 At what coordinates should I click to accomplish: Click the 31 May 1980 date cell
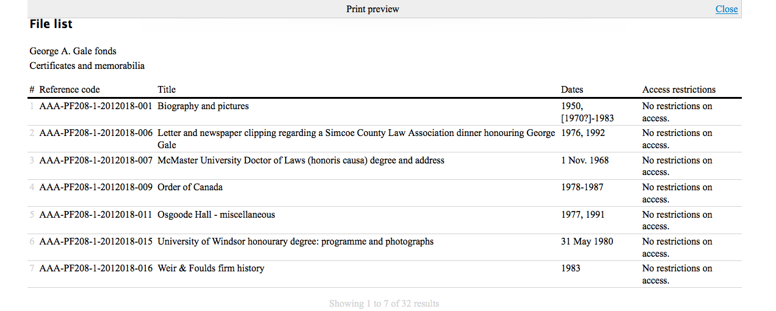click(587, 241)
